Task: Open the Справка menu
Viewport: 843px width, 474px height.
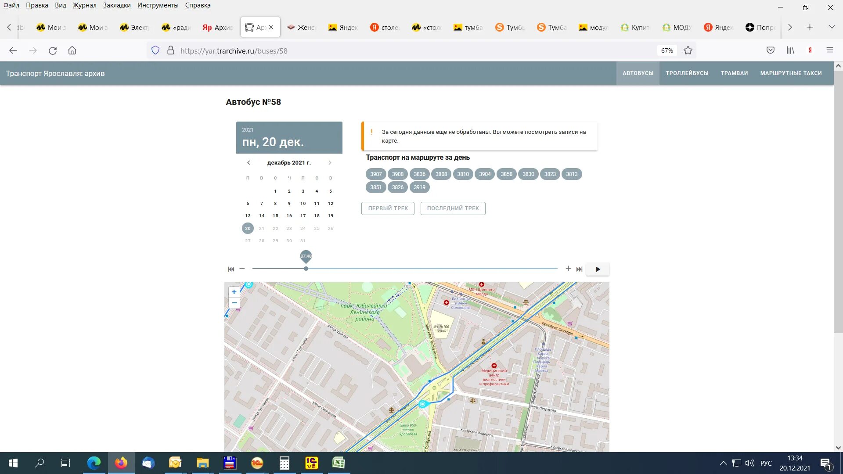Action: click(198, 5)
